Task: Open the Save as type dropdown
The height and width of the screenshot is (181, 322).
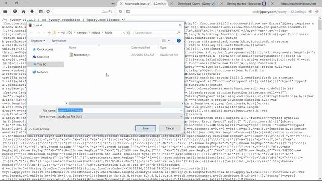Action: point(120,117)
